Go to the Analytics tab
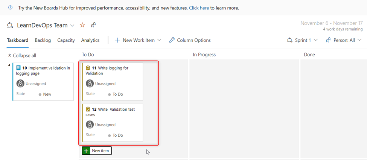The width and height of the screenshot is (367, 160). coord(90,40)
